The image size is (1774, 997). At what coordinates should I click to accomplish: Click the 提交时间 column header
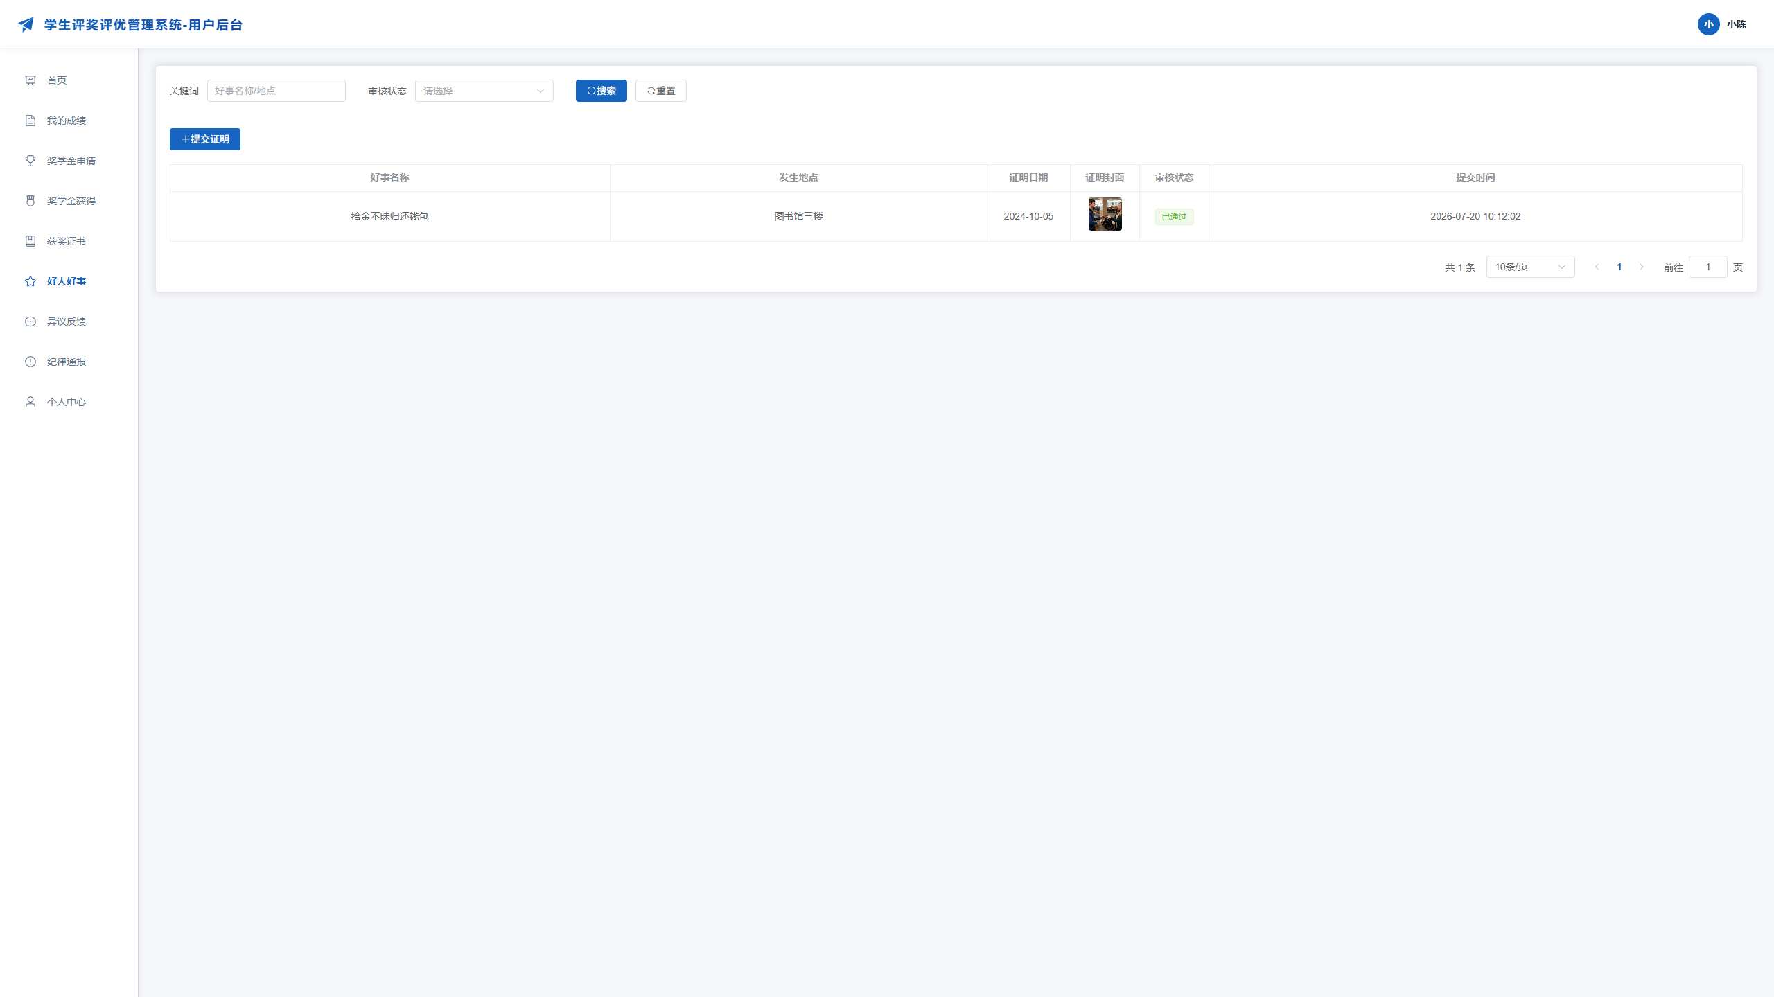[x=1475, y=178]
